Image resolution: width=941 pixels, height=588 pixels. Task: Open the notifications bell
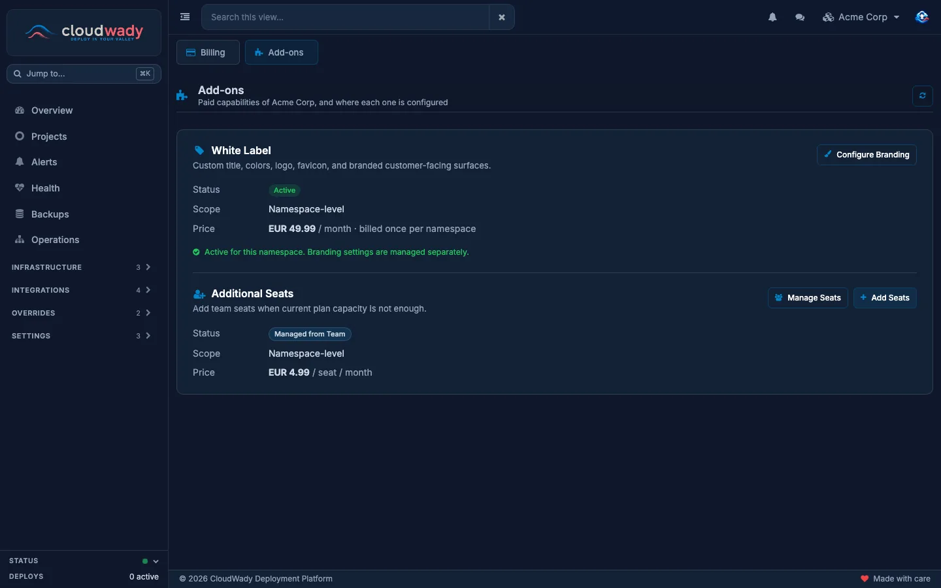point(772,18)
